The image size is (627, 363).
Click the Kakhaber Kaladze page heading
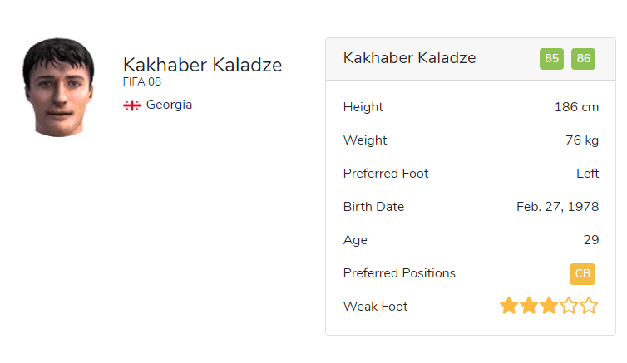point(202,65)
